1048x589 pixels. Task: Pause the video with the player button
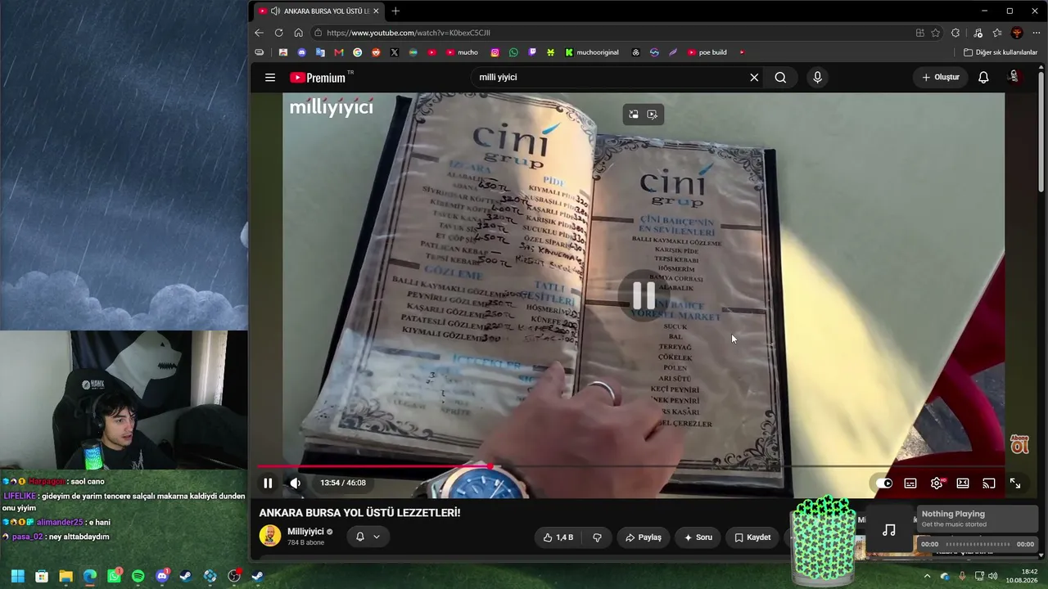point(268,483)
